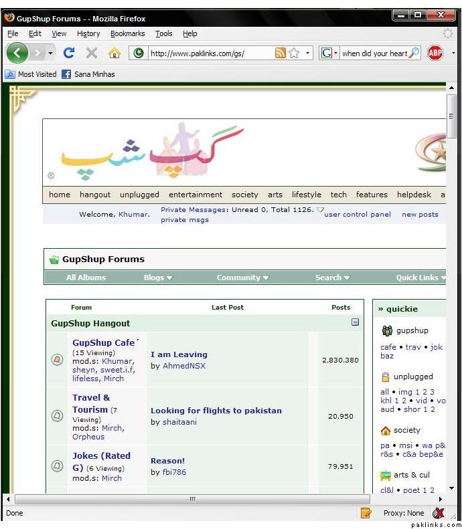Select the entertainment navigation tab
This screenshot has width=462, height=529.
[x=196, y=195]
